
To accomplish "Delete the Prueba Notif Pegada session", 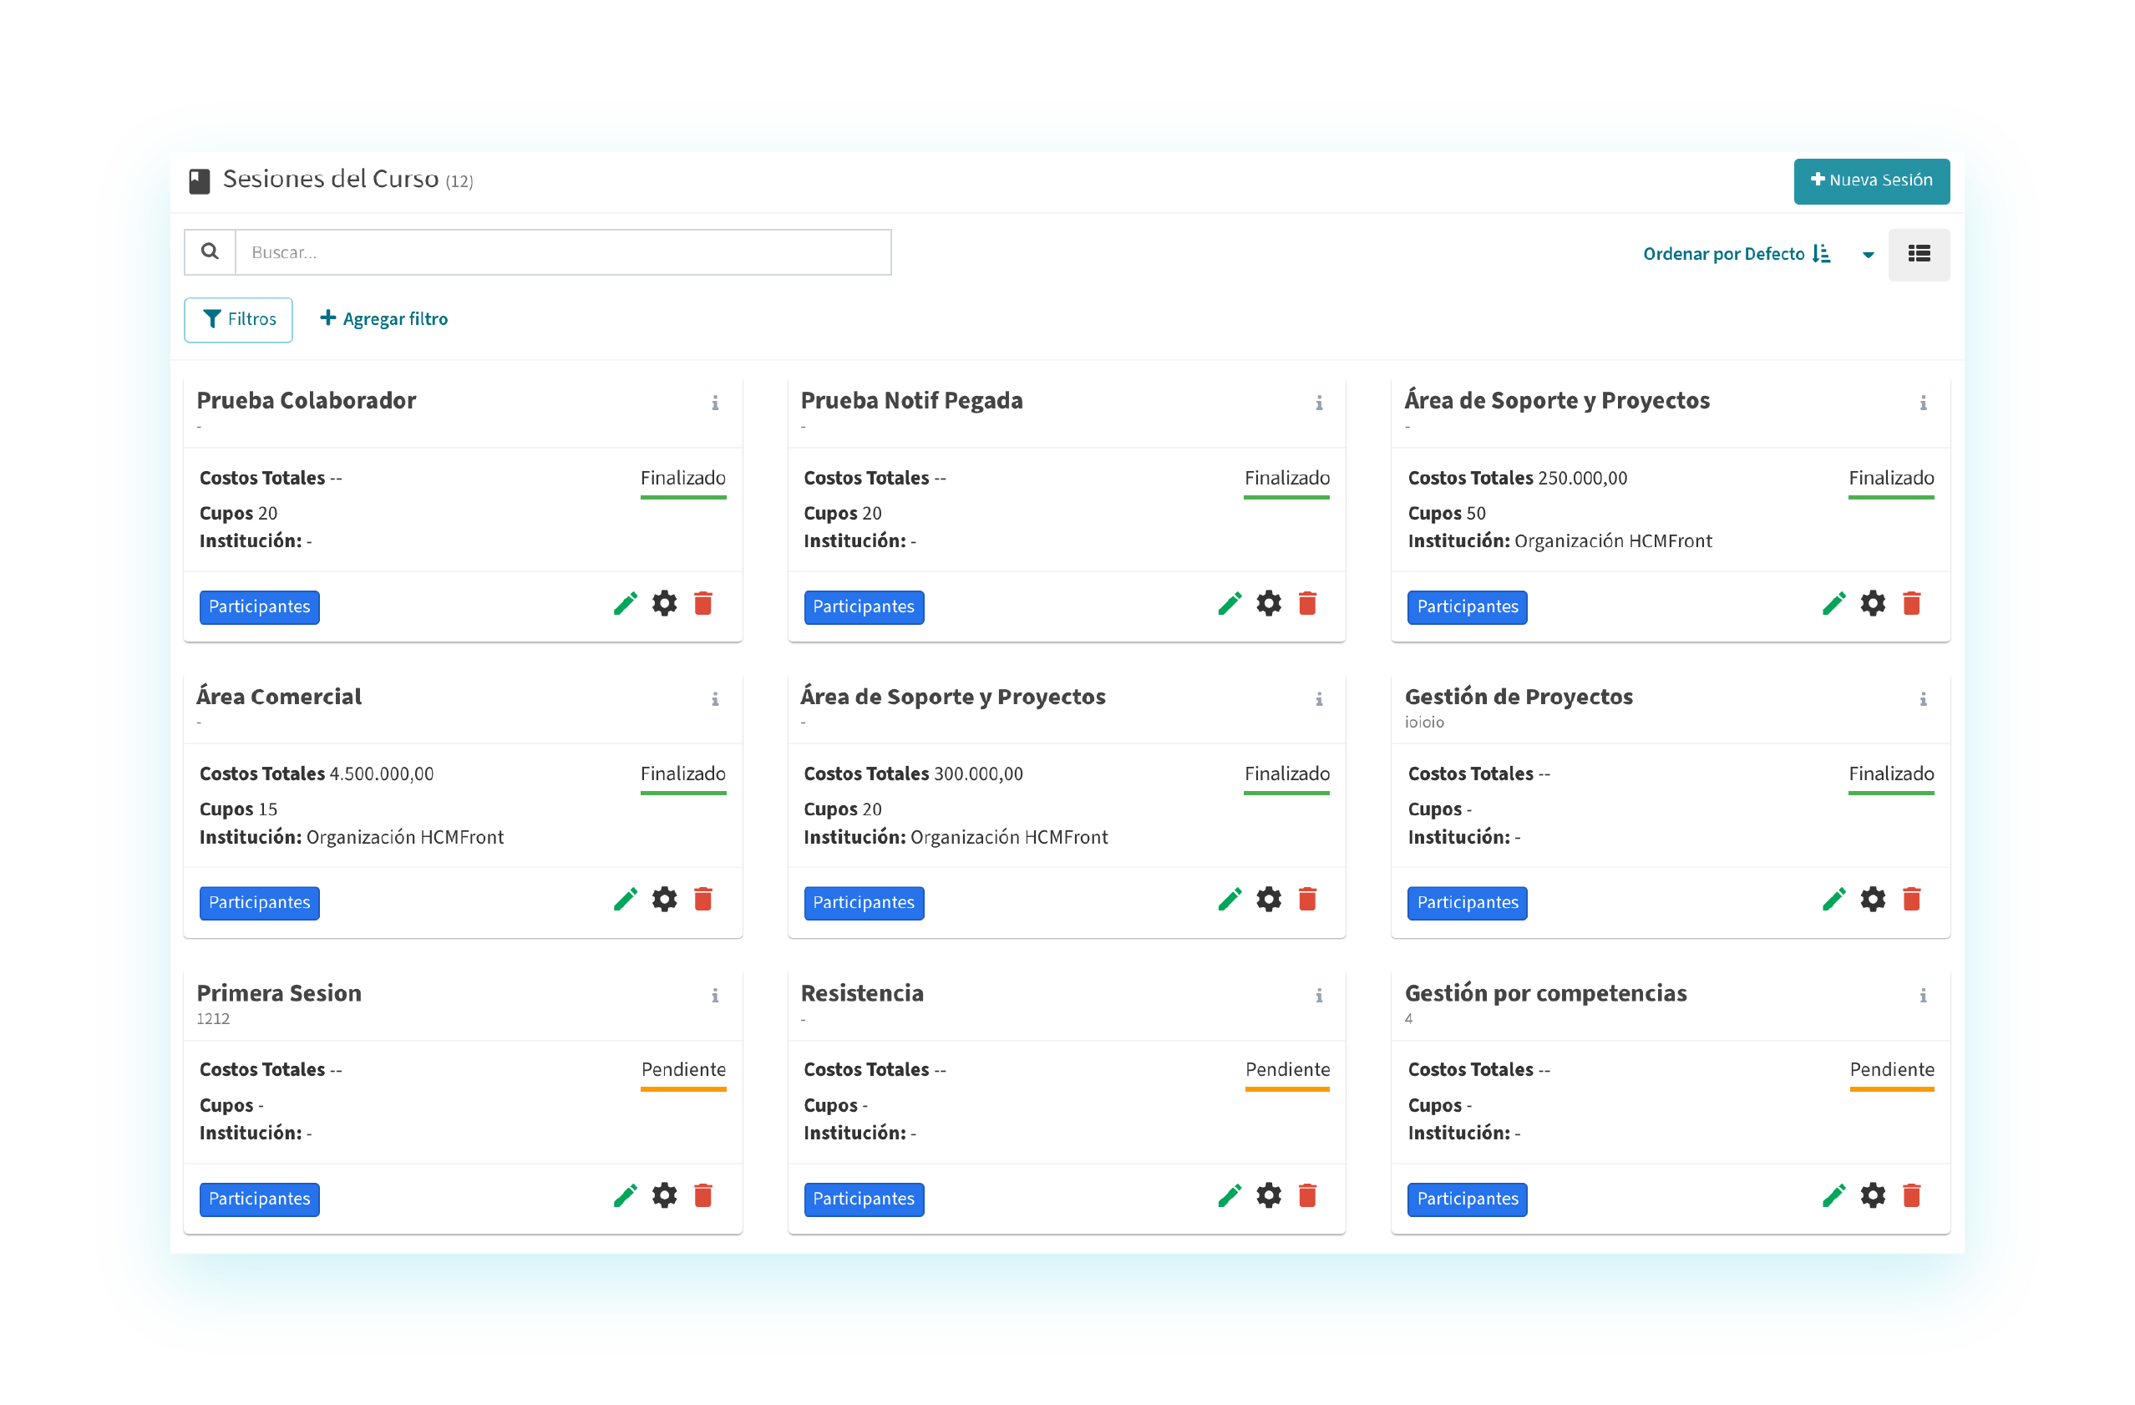I will [x=1308, y=604].
